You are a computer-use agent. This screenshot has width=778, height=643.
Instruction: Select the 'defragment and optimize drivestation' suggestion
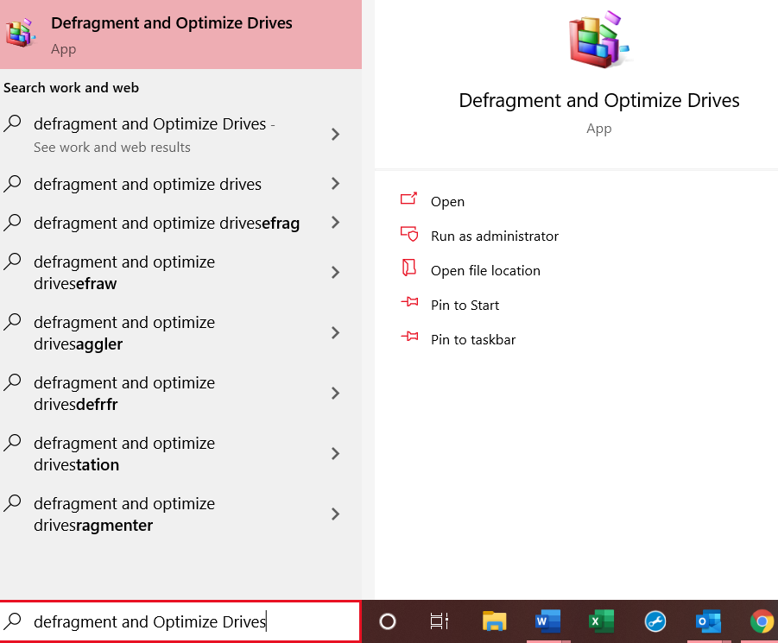pos(180,454)
